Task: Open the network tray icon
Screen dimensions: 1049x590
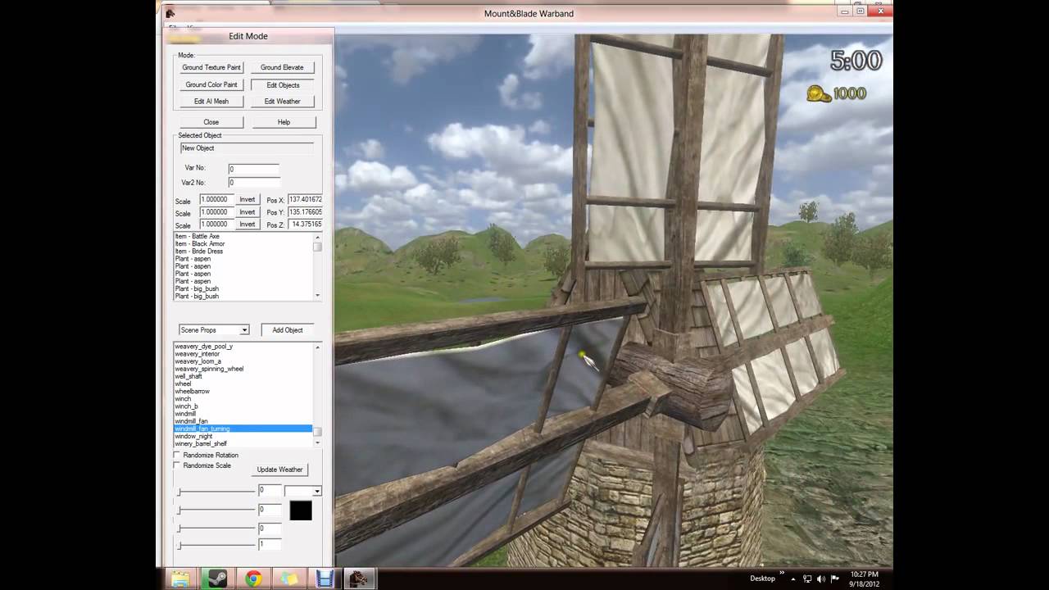Action: point(807,579)
